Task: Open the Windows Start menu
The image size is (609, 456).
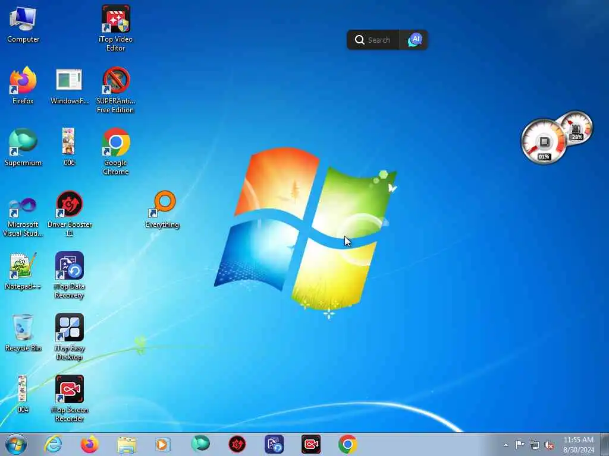Action: click(x=16, y=444)
